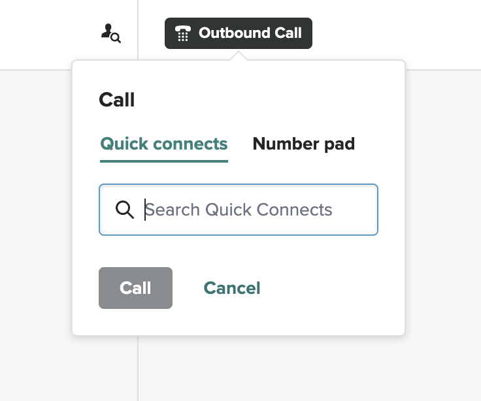This screenshot has width=481, height=401.
Task: Open the Number pad tab
Action: [x=303, y=144]
